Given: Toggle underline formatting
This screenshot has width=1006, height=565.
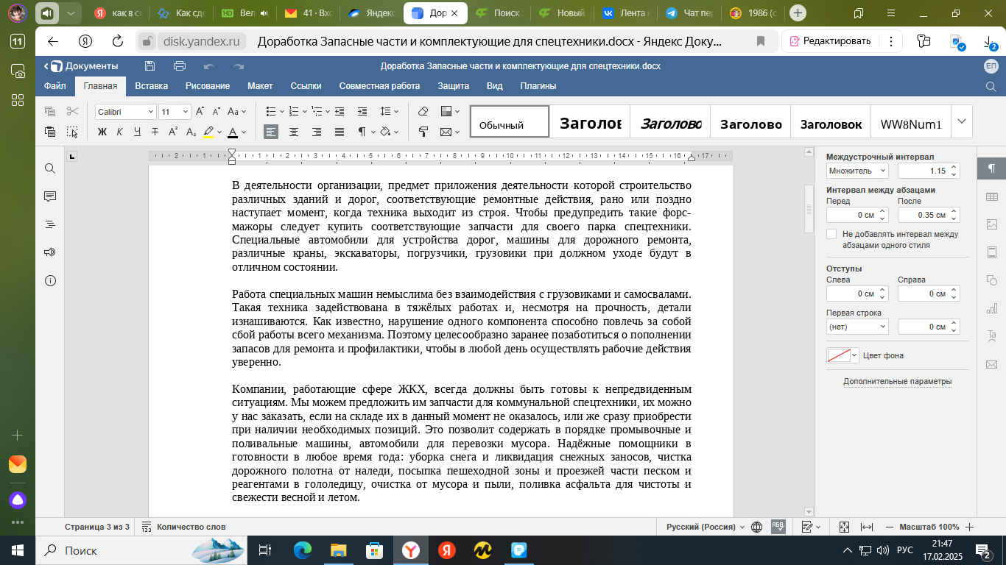Looking at the screenshot, I should pos(138,130).
